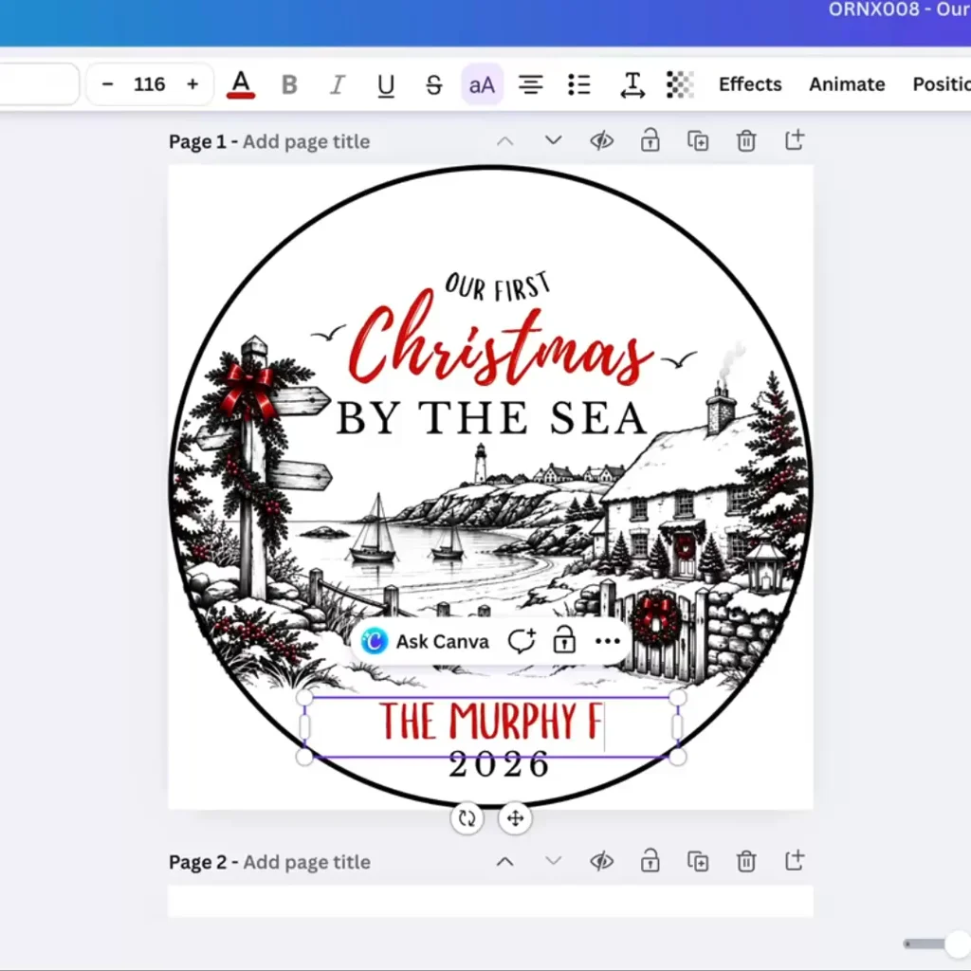
Task: Open the Animate panel
Action: (847, 84)
